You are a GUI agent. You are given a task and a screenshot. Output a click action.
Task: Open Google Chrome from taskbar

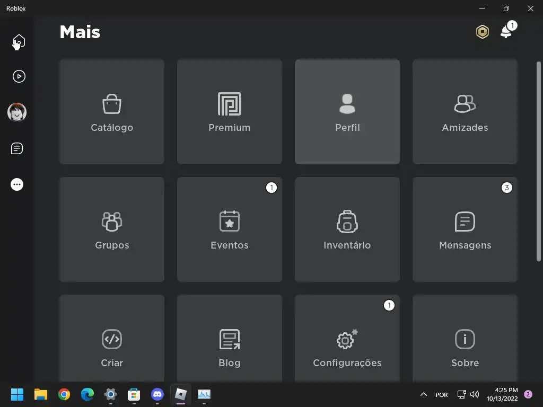click(x=64, y=394)
